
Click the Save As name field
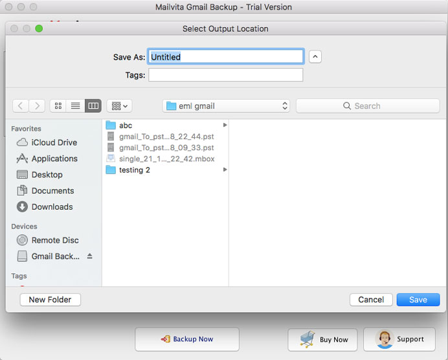tap(225, 57)
